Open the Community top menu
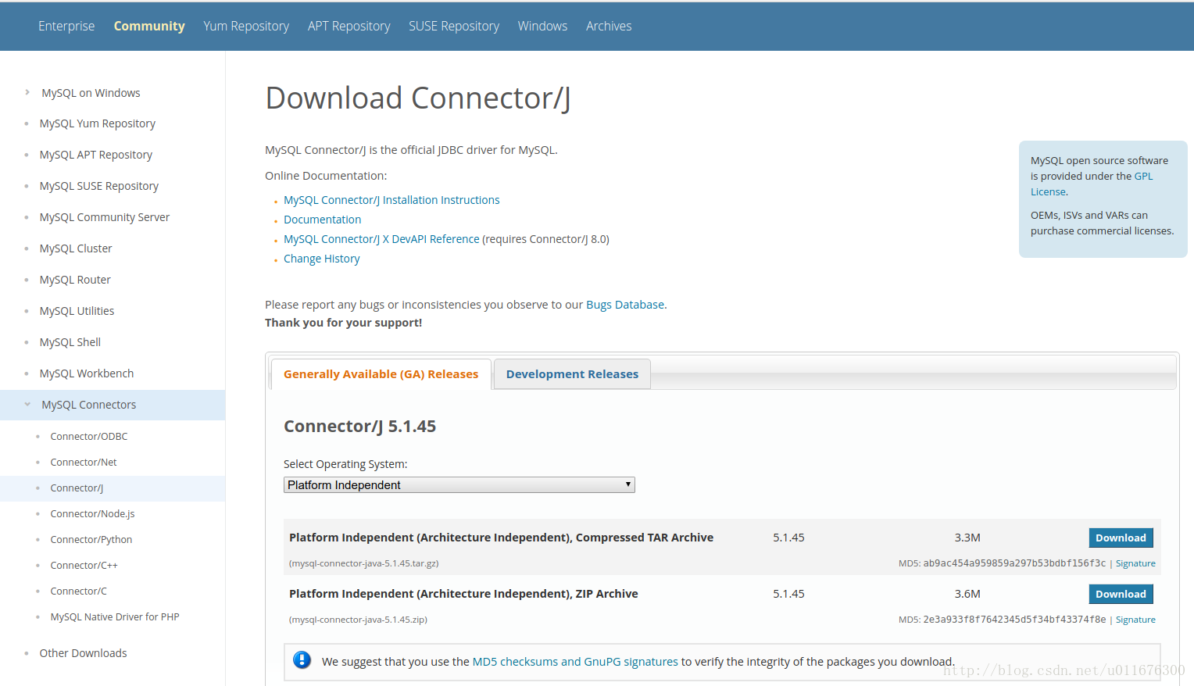The image size is (1194, 686). (149, 26)
